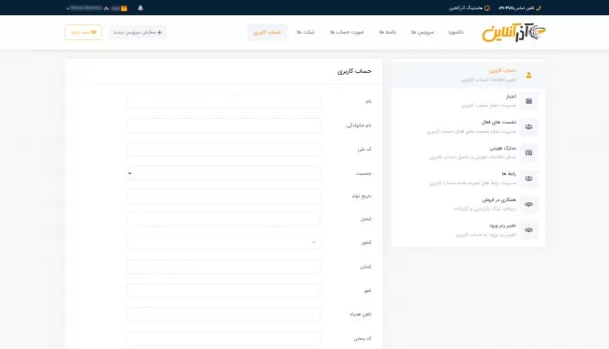Image resolution: width=609 pixels, height=349 pixels.
Task: Open the credit (اعتبار) sidebar icon
Action: pyautogui.click(x=528, y=101)
